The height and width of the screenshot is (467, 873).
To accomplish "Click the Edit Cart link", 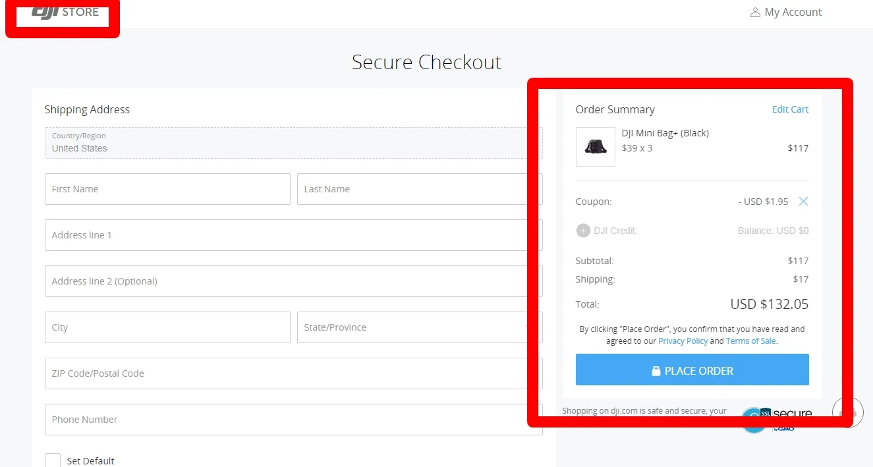I will point(790,109).
